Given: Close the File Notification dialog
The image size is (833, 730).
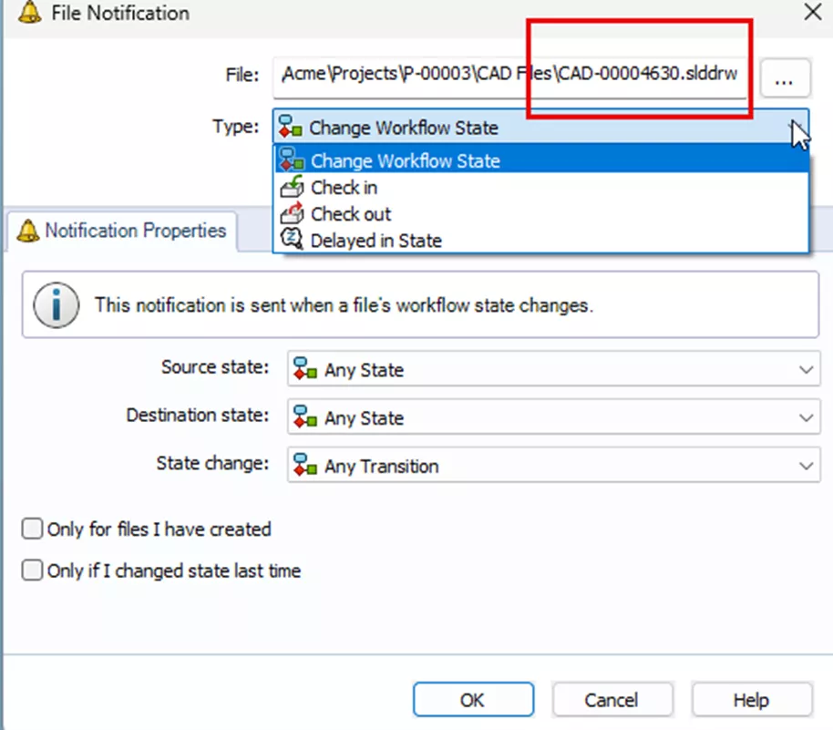Looking at the screenshot, I should click(813, 12).
